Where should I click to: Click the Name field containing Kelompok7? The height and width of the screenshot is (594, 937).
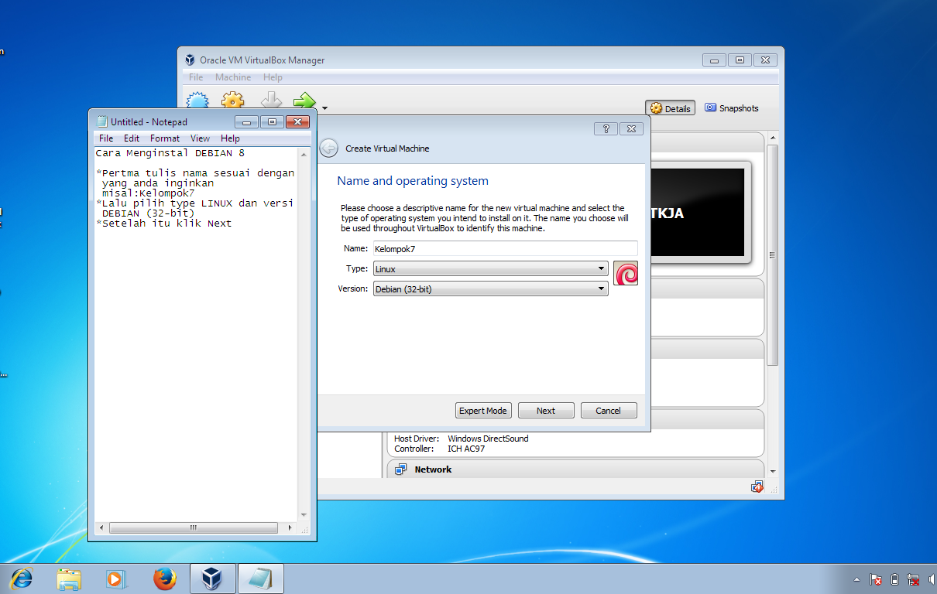[505, 249]
